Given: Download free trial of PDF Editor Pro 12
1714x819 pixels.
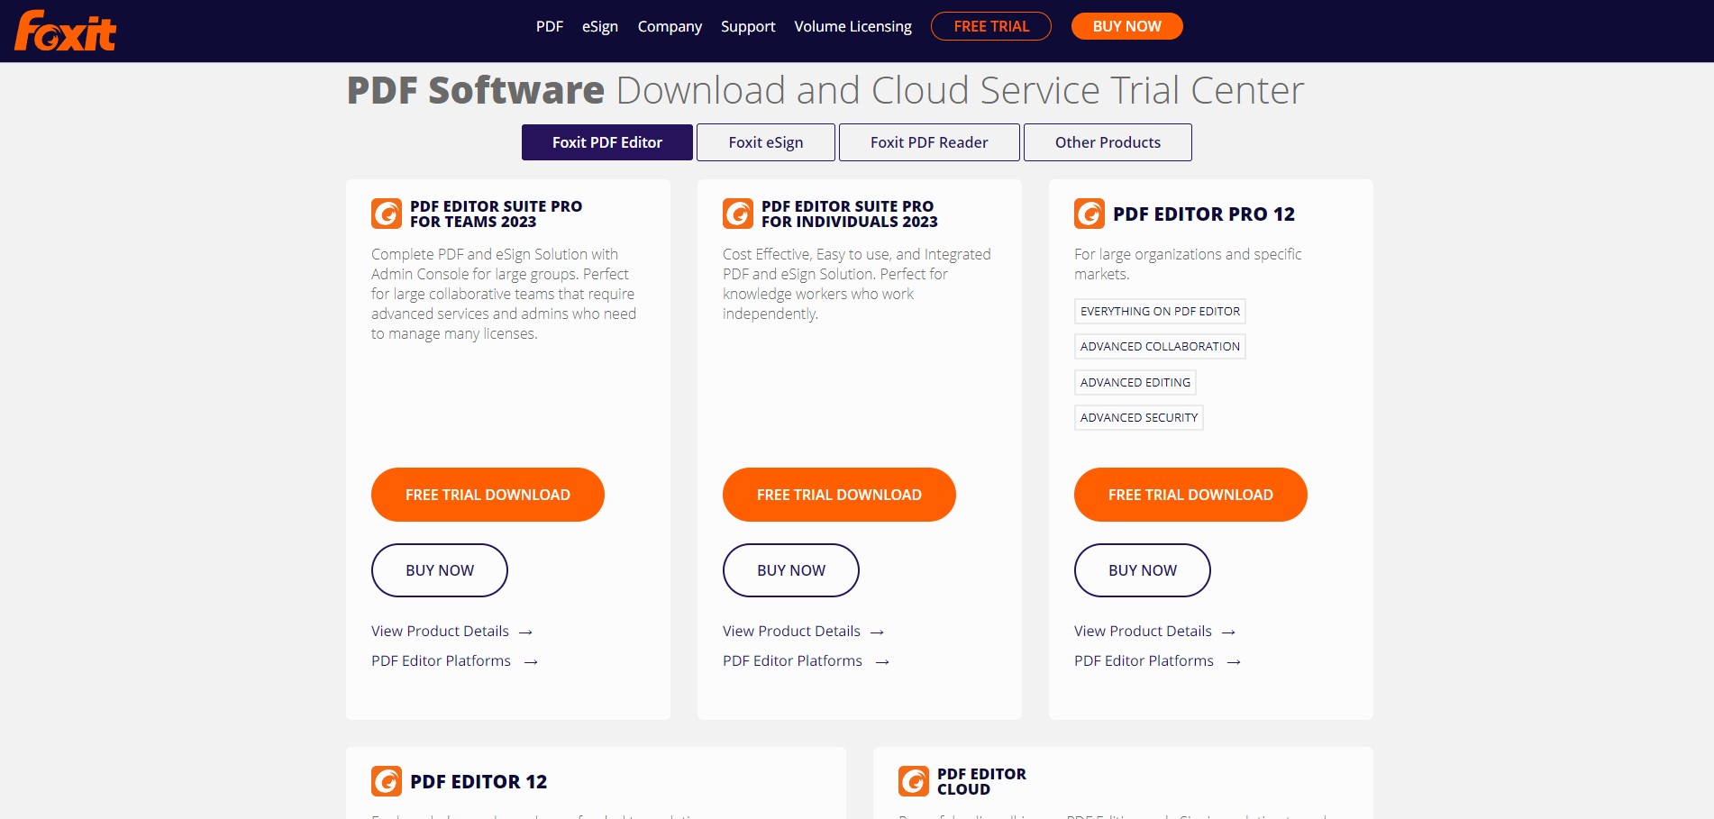Looking at the screenshot, I should pyautogui.click(x=1190, y=495).
